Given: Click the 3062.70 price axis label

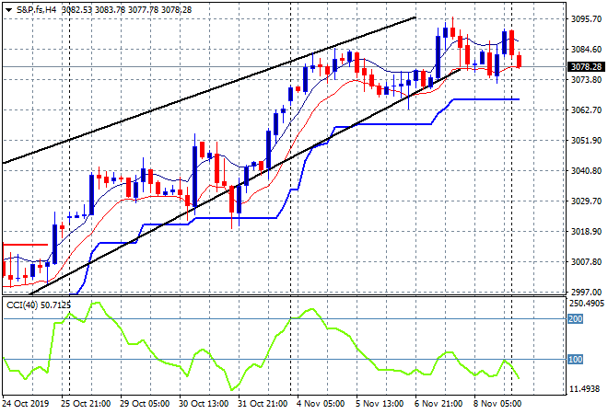Looking at the screenshot, I should point(586,110).
